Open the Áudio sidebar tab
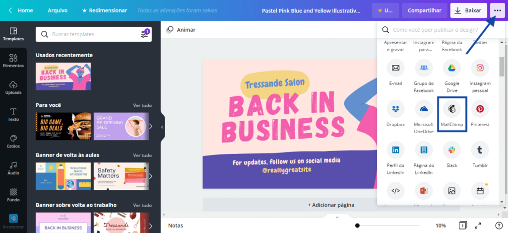This screenshot has width=508, height=233. click(x=13, y=168)
